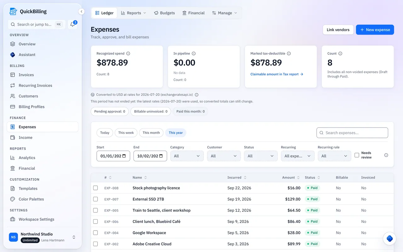Viewport: 403px width, 252px height.
Task: Click the Overview layers icon in sidebar
Action: coord(13,44)
